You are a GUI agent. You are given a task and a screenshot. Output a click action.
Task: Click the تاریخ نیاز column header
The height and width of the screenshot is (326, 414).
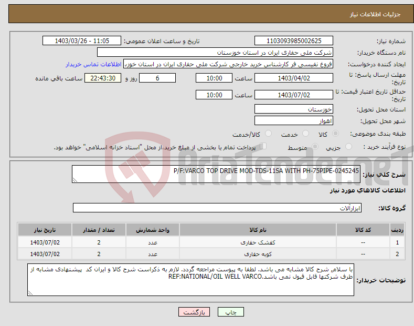coord(45,230)
